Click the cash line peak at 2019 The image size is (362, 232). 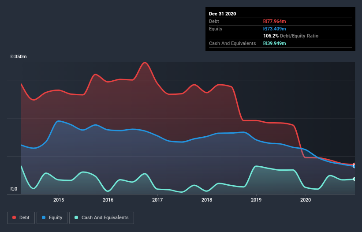point(256,166)
